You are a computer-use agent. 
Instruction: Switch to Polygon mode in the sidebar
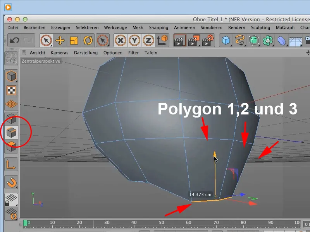click(12, 147)
